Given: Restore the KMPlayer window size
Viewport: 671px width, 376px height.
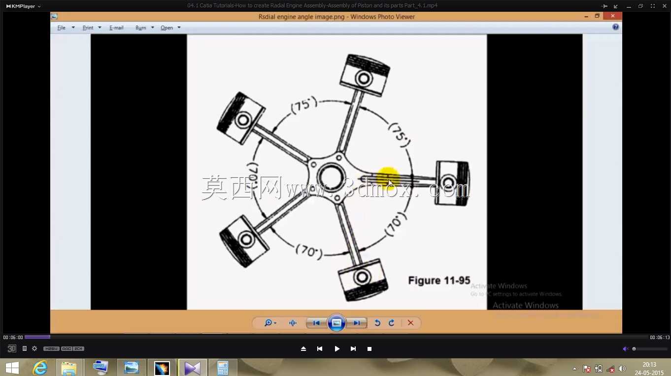Looking at the screenshot, I should 640,6.
